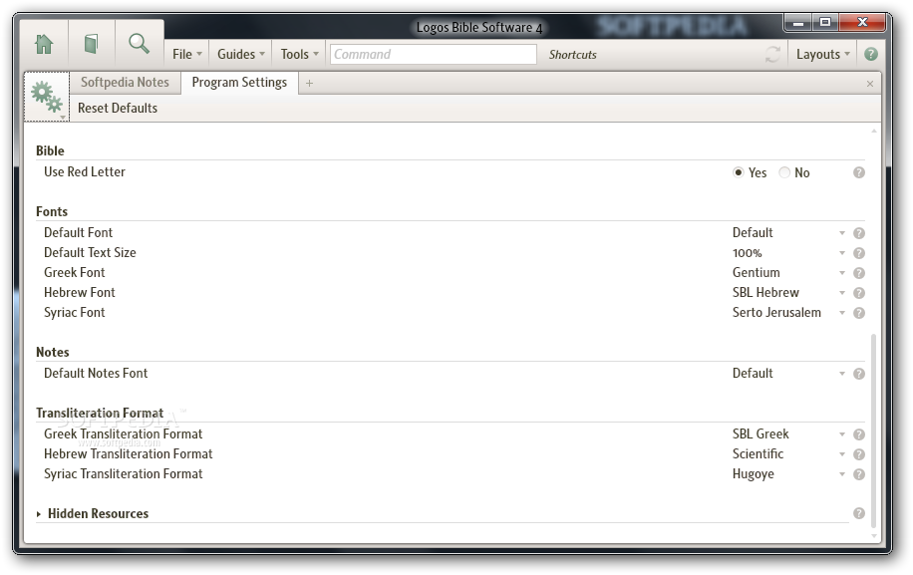This screenshot has height=575, width=913.
Task: Open the Default Text Size 100% dropdown
Action: [x=789, y=253]
